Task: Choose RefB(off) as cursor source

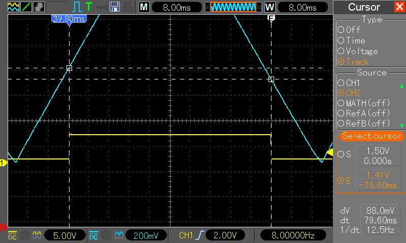Action: pos(363,123)
